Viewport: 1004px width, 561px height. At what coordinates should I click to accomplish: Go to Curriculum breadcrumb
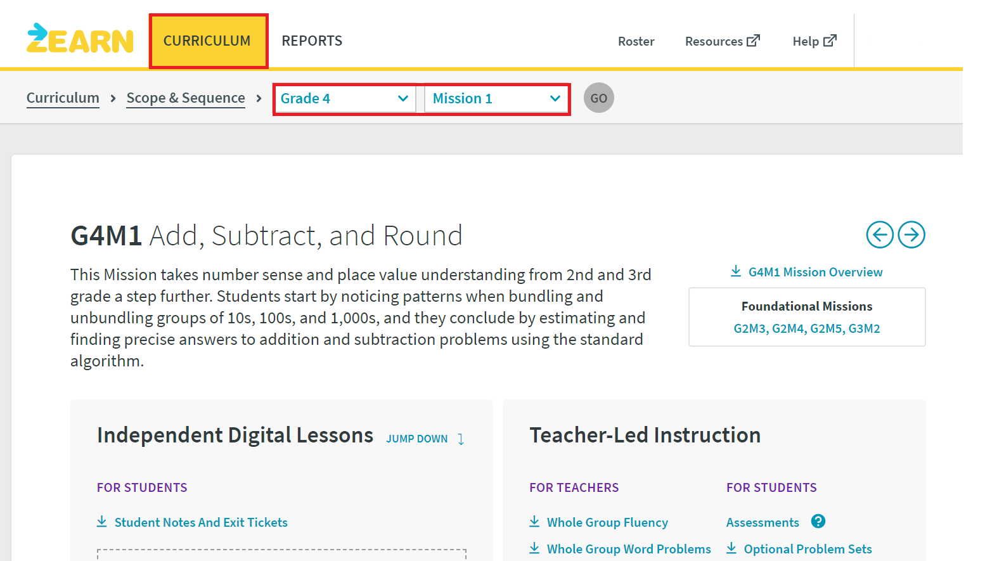pyautogui.click(x=63, y=98)
